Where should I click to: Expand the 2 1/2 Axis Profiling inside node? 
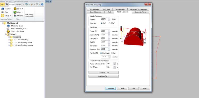point(9,42)
